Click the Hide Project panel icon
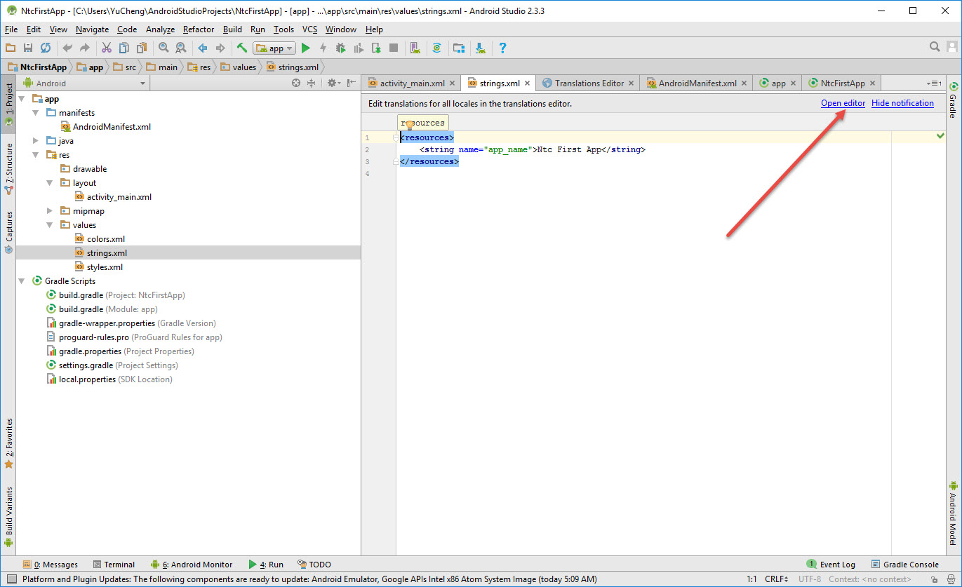The image size is (962, 587). click(x=351, y=83)
